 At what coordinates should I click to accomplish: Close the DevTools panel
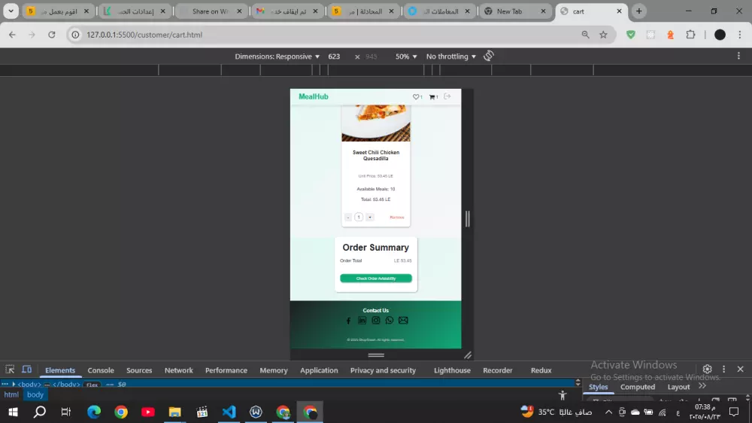coord(741,370)
